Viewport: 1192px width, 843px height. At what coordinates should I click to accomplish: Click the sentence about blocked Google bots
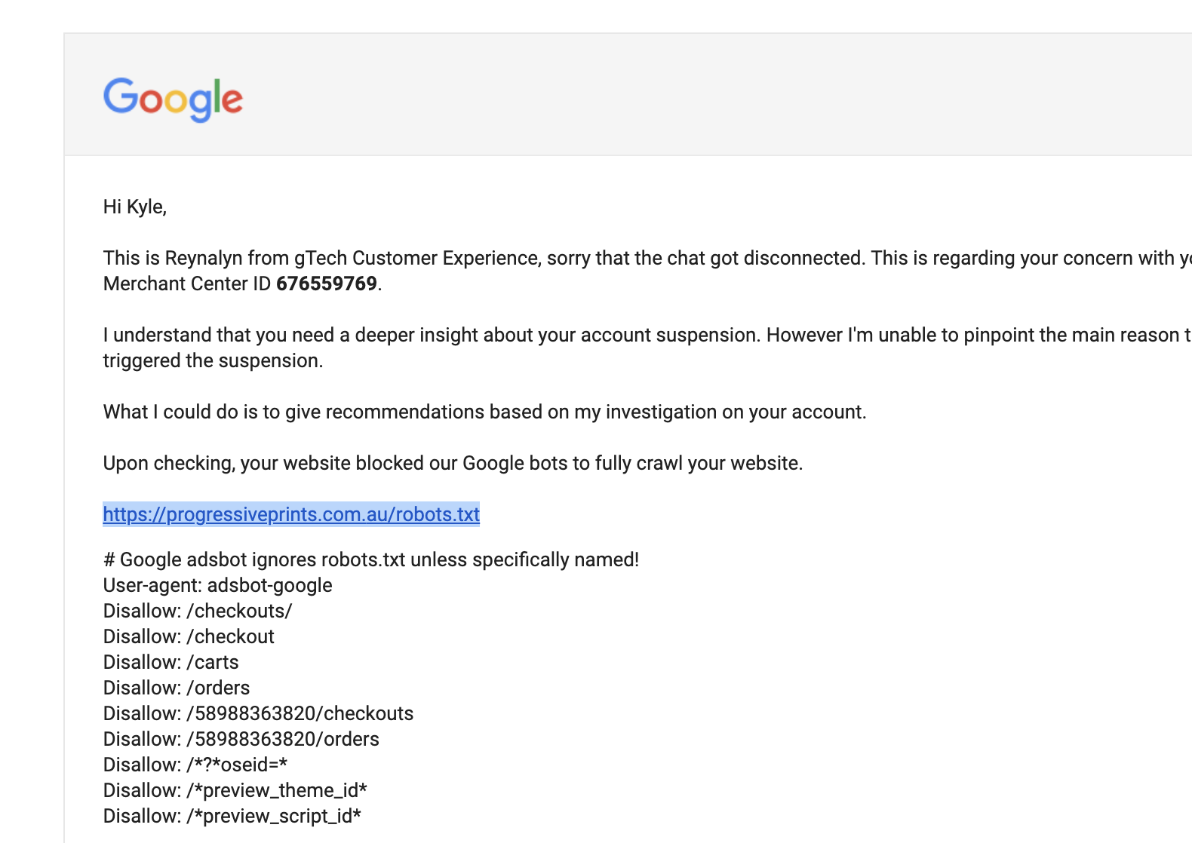pyautogui.click(x=453, y=463)
